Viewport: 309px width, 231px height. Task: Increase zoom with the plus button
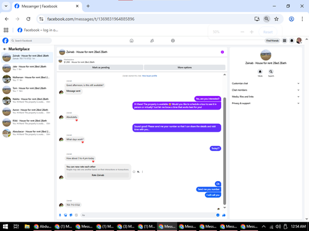point(252,32)
